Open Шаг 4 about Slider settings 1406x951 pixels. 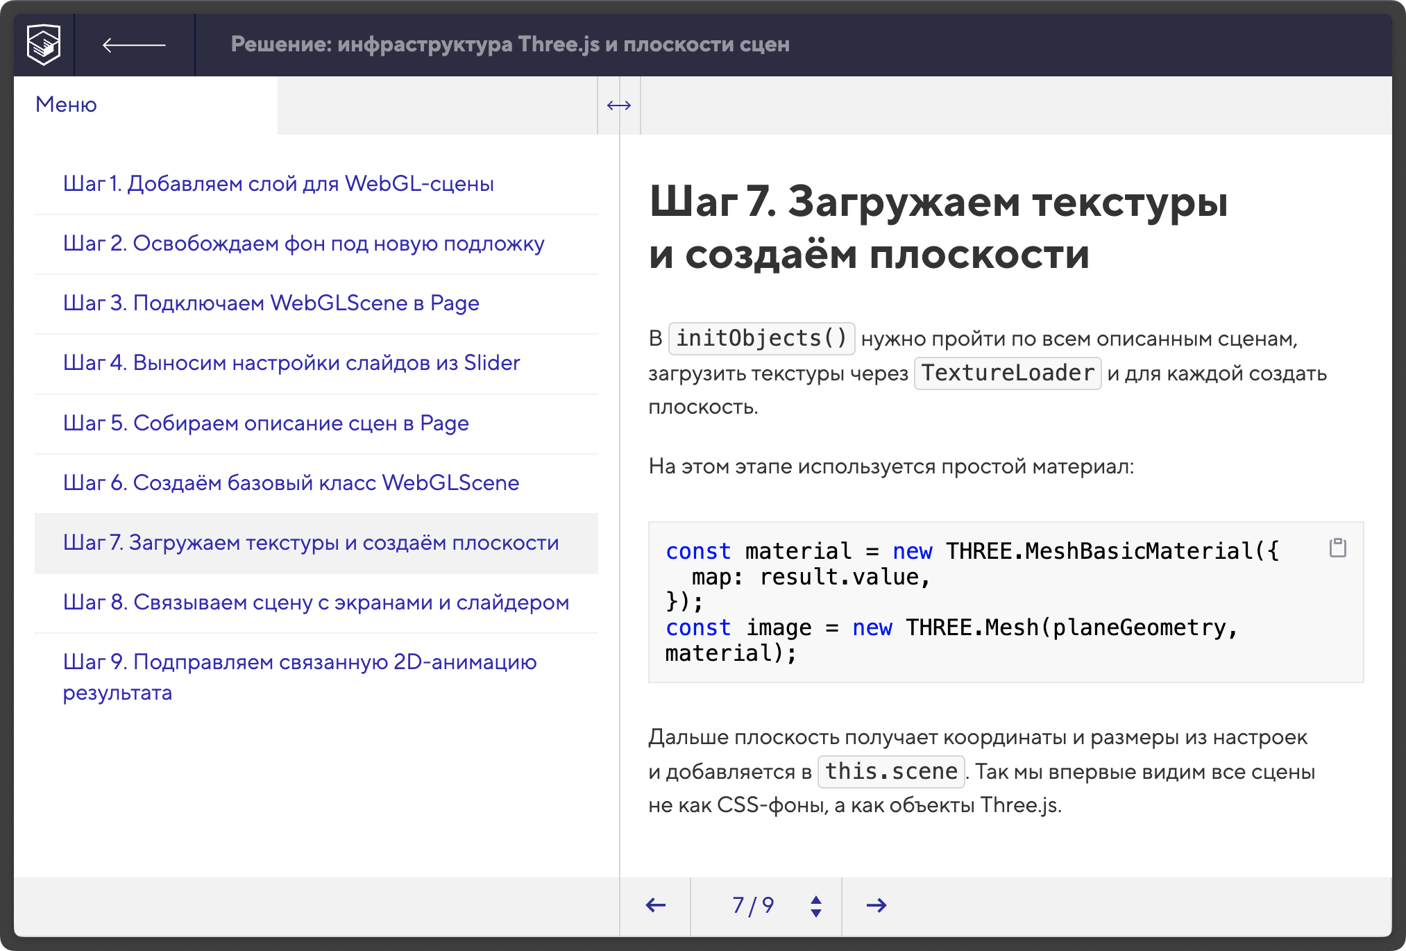[x=291, y=363]
